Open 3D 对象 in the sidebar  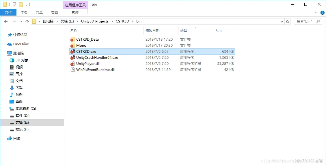[22, 60]
